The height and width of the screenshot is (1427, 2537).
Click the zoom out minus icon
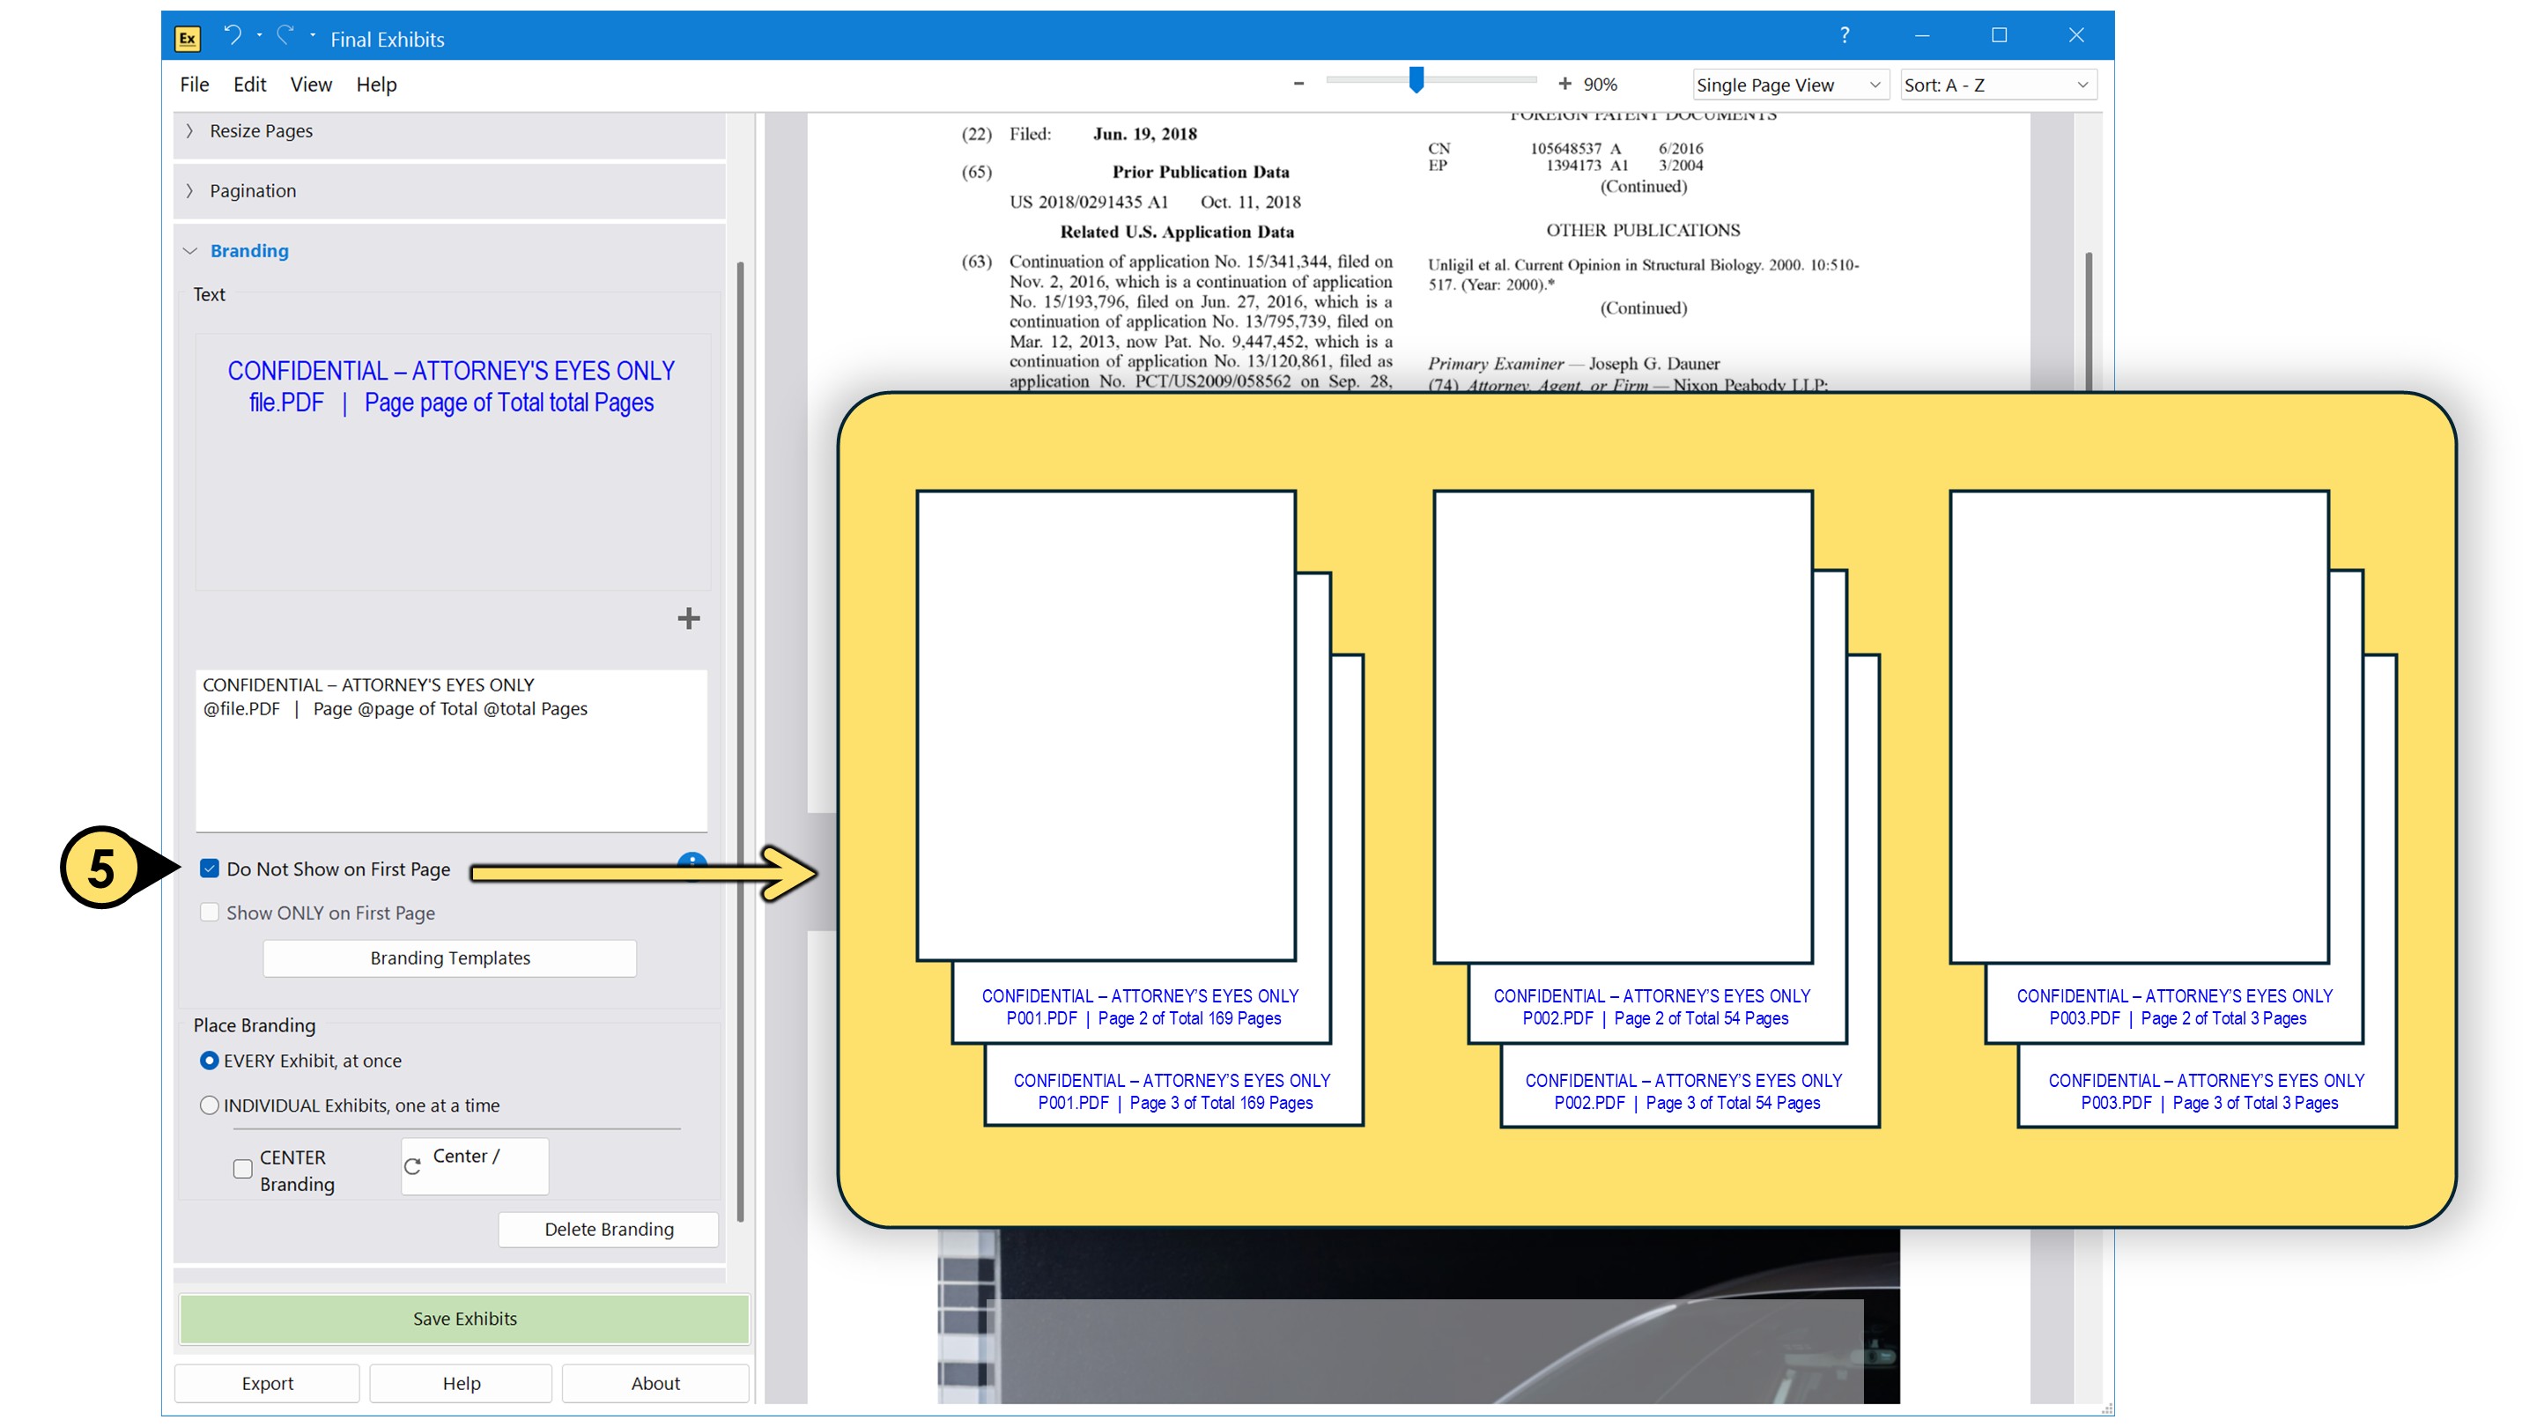1299,85
